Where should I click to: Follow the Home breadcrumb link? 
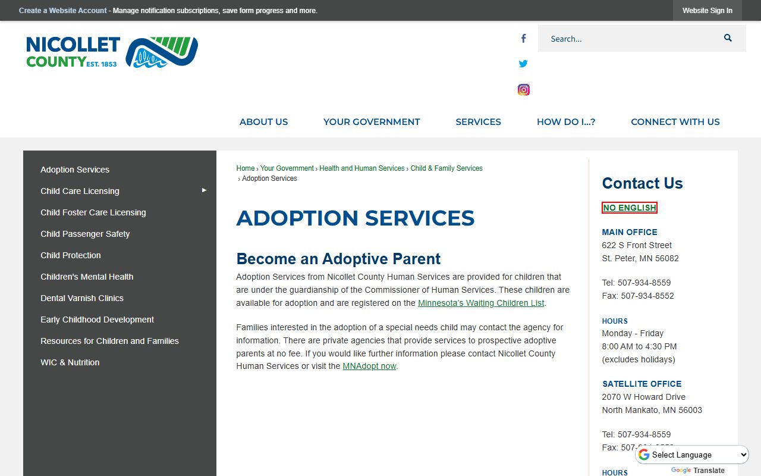246,168
